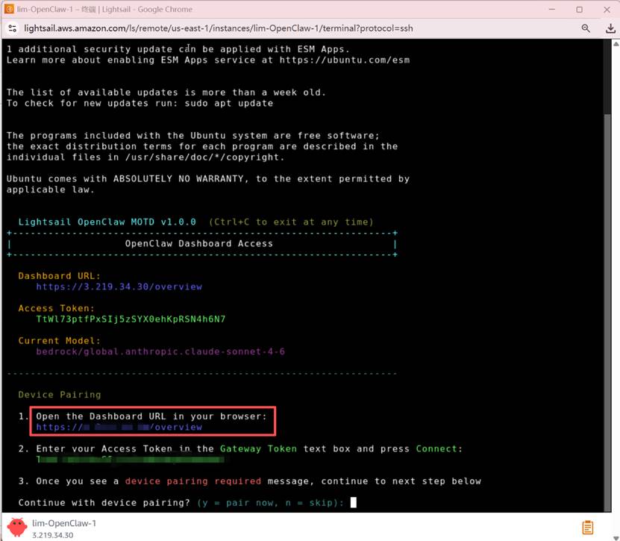Click the scrollbar up arrow
The height and width of the screenshot is (541, 620).
click(616, 44)
